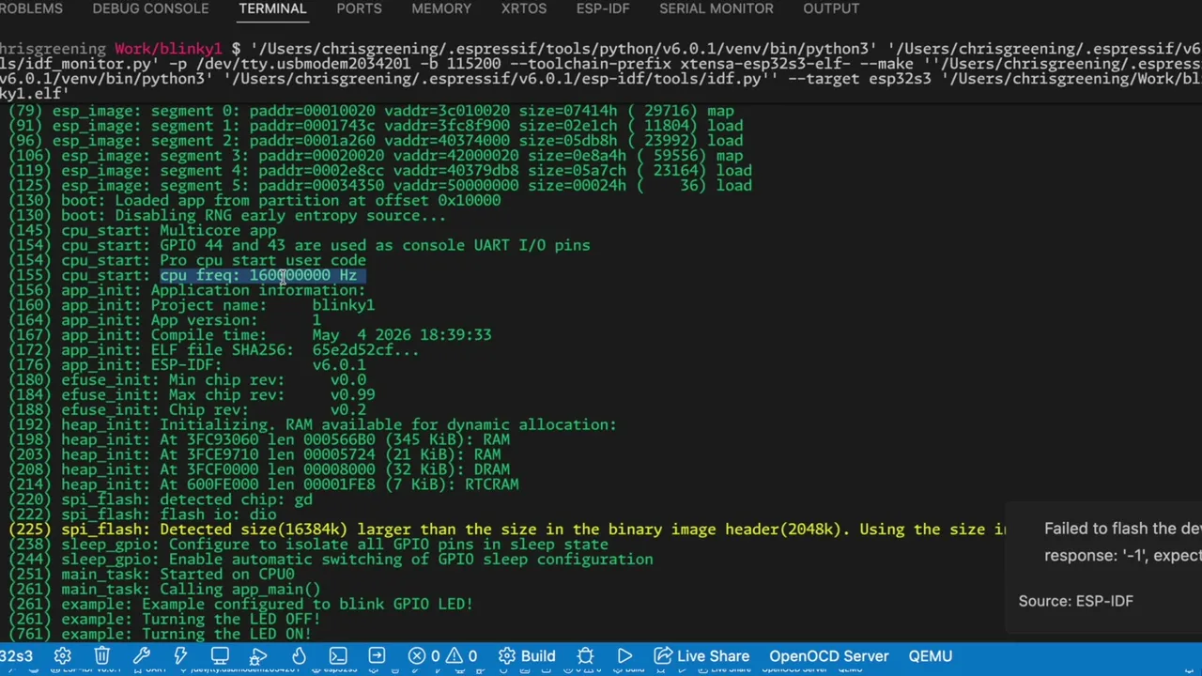Open the MEMORY tab
The height and width of the screenshot is (676, 1202).
click(x=441, y=8)
